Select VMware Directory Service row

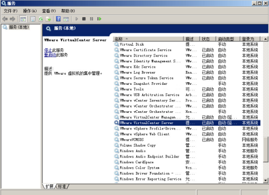click(187, 55)
